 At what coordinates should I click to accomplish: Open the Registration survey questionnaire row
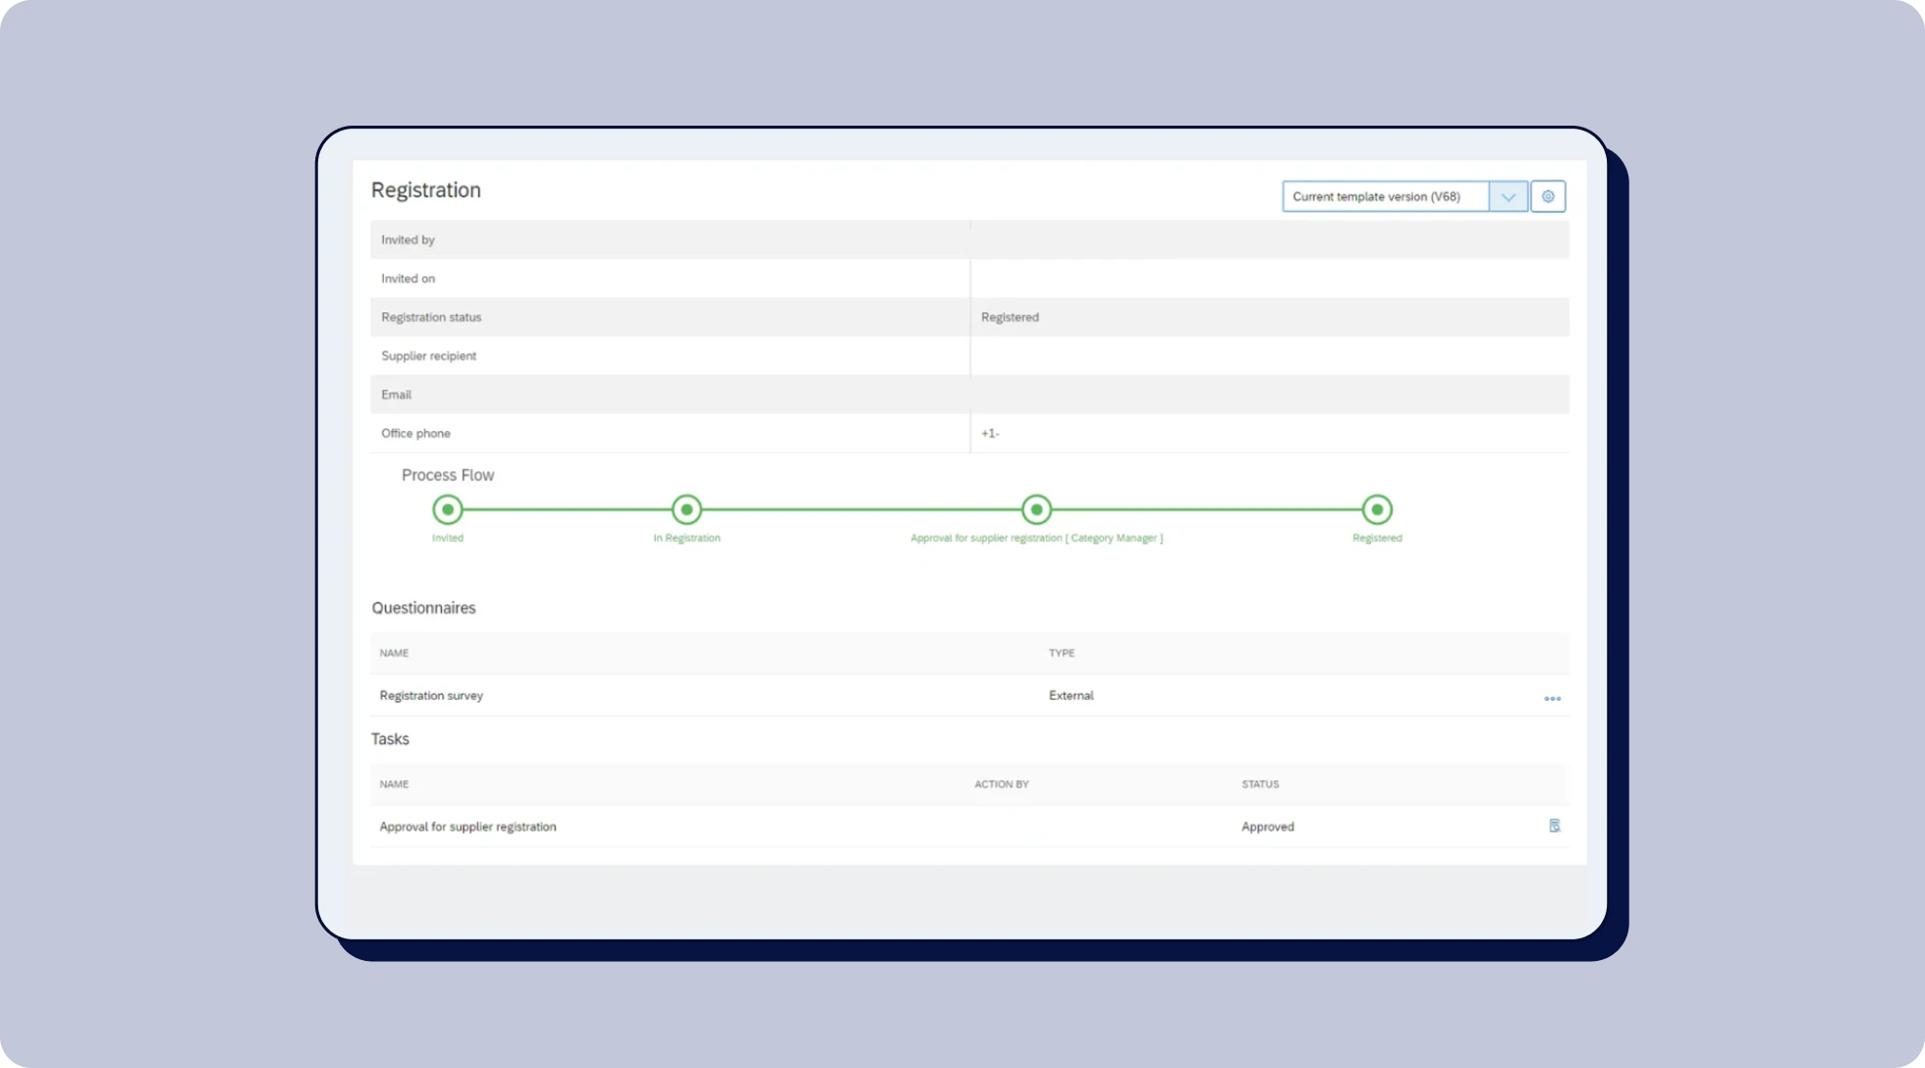[x=431, y=695]
